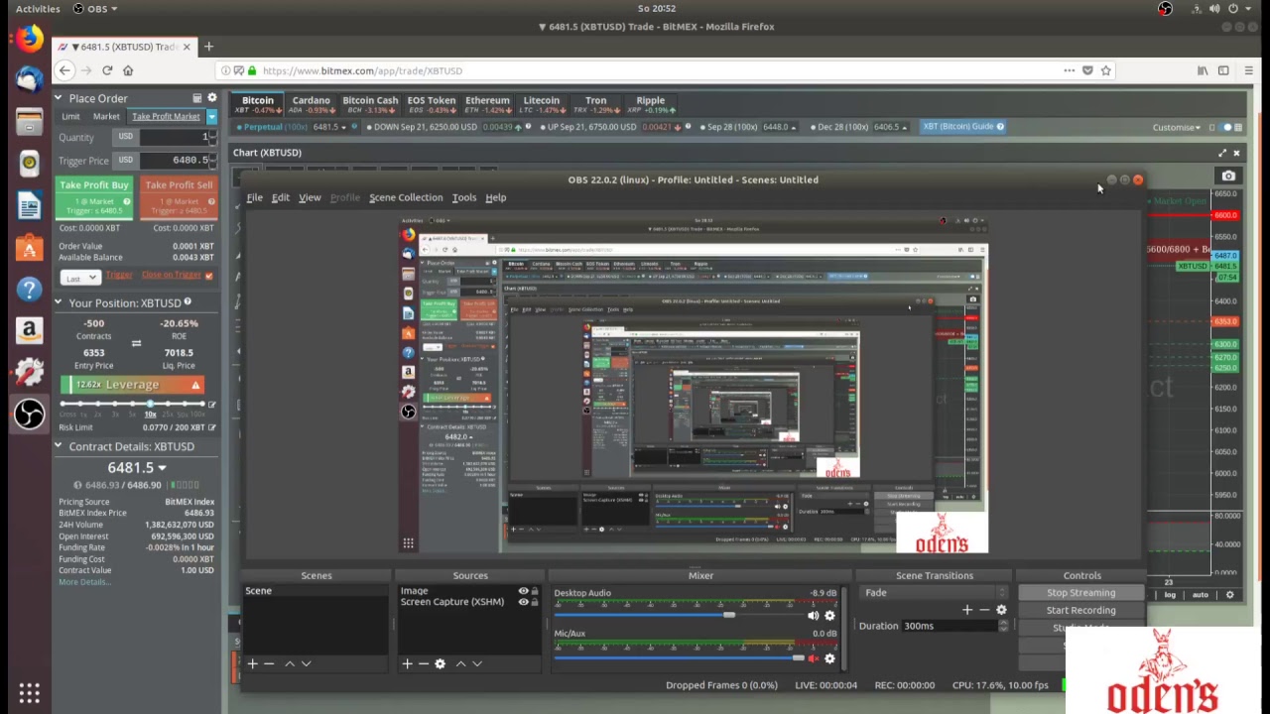Switch to the Ethereum tab
This screenshot has width=1270, height=714.
[487, 104]
